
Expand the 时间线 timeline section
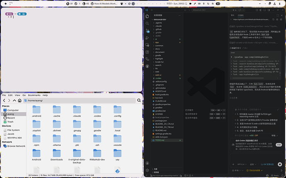[x=167, y=172]
